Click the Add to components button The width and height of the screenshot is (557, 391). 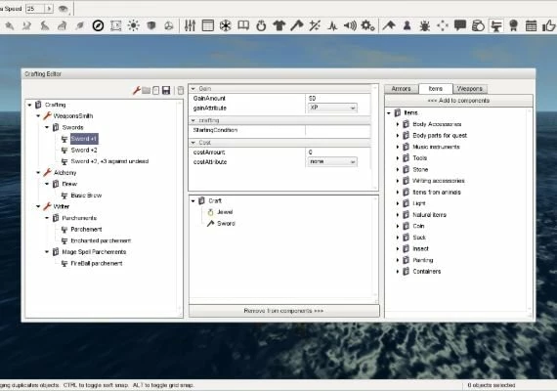coord(458,101)
